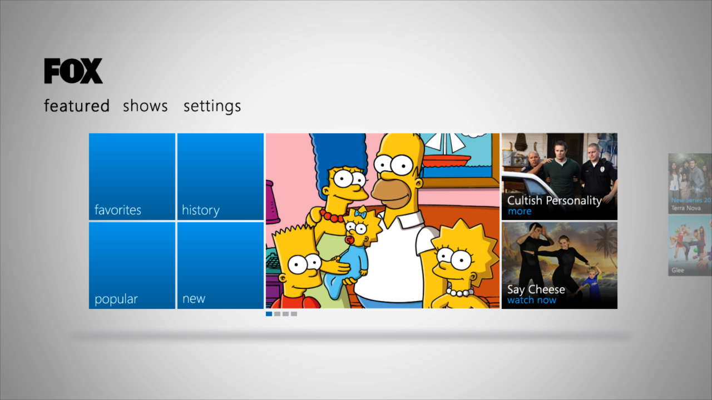Select the second carousel page dot
Viewport: 712px width, 400px height.
(277, 314)
